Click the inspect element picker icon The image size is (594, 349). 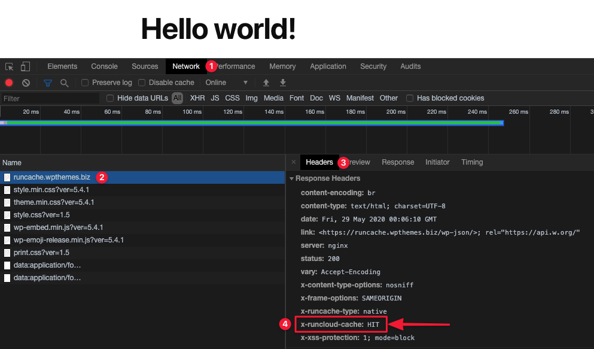(10, 66)
